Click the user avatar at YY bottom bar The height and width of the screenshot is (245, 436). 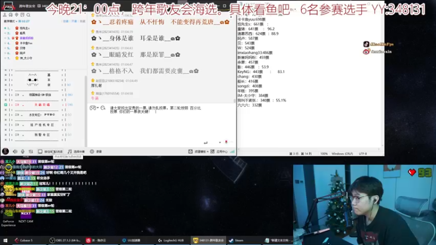(5, 151)
